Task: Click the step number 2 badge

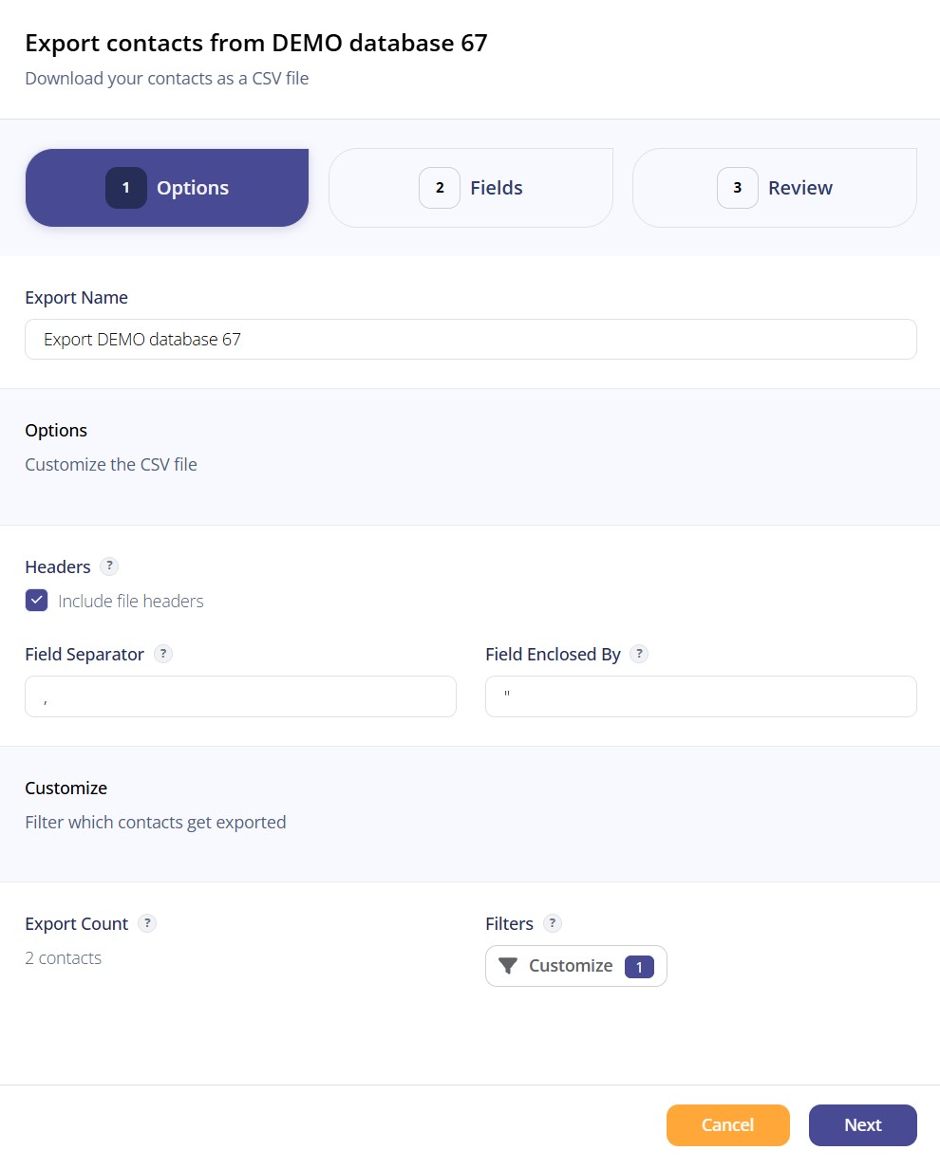Action: pos(440,188)
